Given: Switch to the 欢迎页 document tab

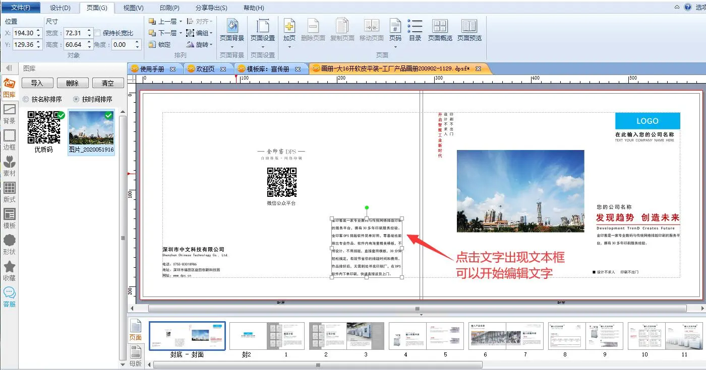Looking at the screenshot, I should pos(205,69).
